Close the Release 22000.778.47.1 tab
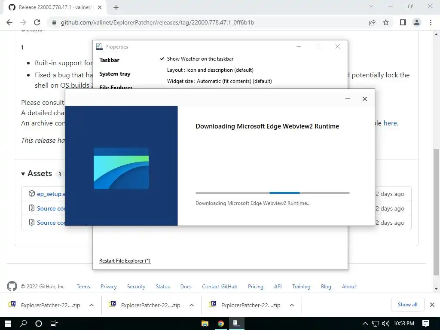The height and width of the screenshot is (330, 440). click(x=100, y=7)
